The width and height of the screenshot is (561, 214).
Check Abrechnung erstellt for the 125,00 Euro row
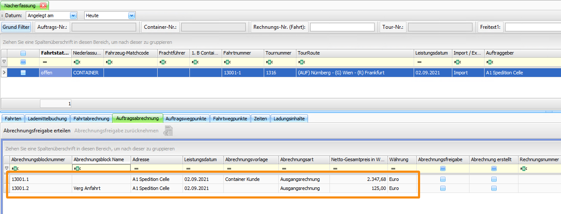coord(494,188)
